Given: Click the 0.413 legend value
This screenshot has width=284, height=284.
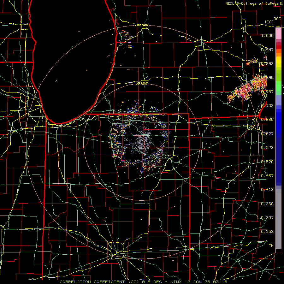Looking at the screenshot, I should click(x=267, y=190).
